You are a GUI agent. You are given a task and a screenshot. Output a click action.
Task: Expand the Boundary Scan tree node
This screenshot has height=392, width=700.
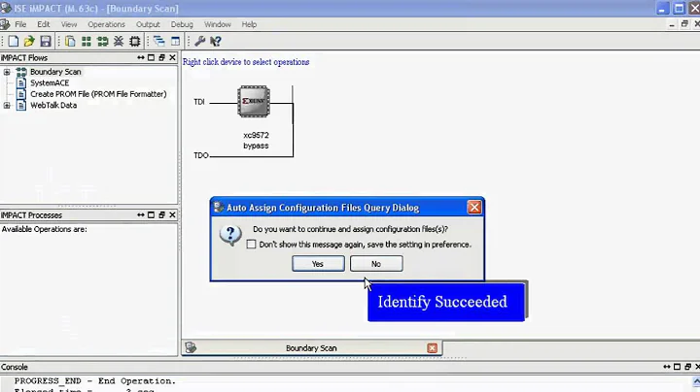coord(7,72)
